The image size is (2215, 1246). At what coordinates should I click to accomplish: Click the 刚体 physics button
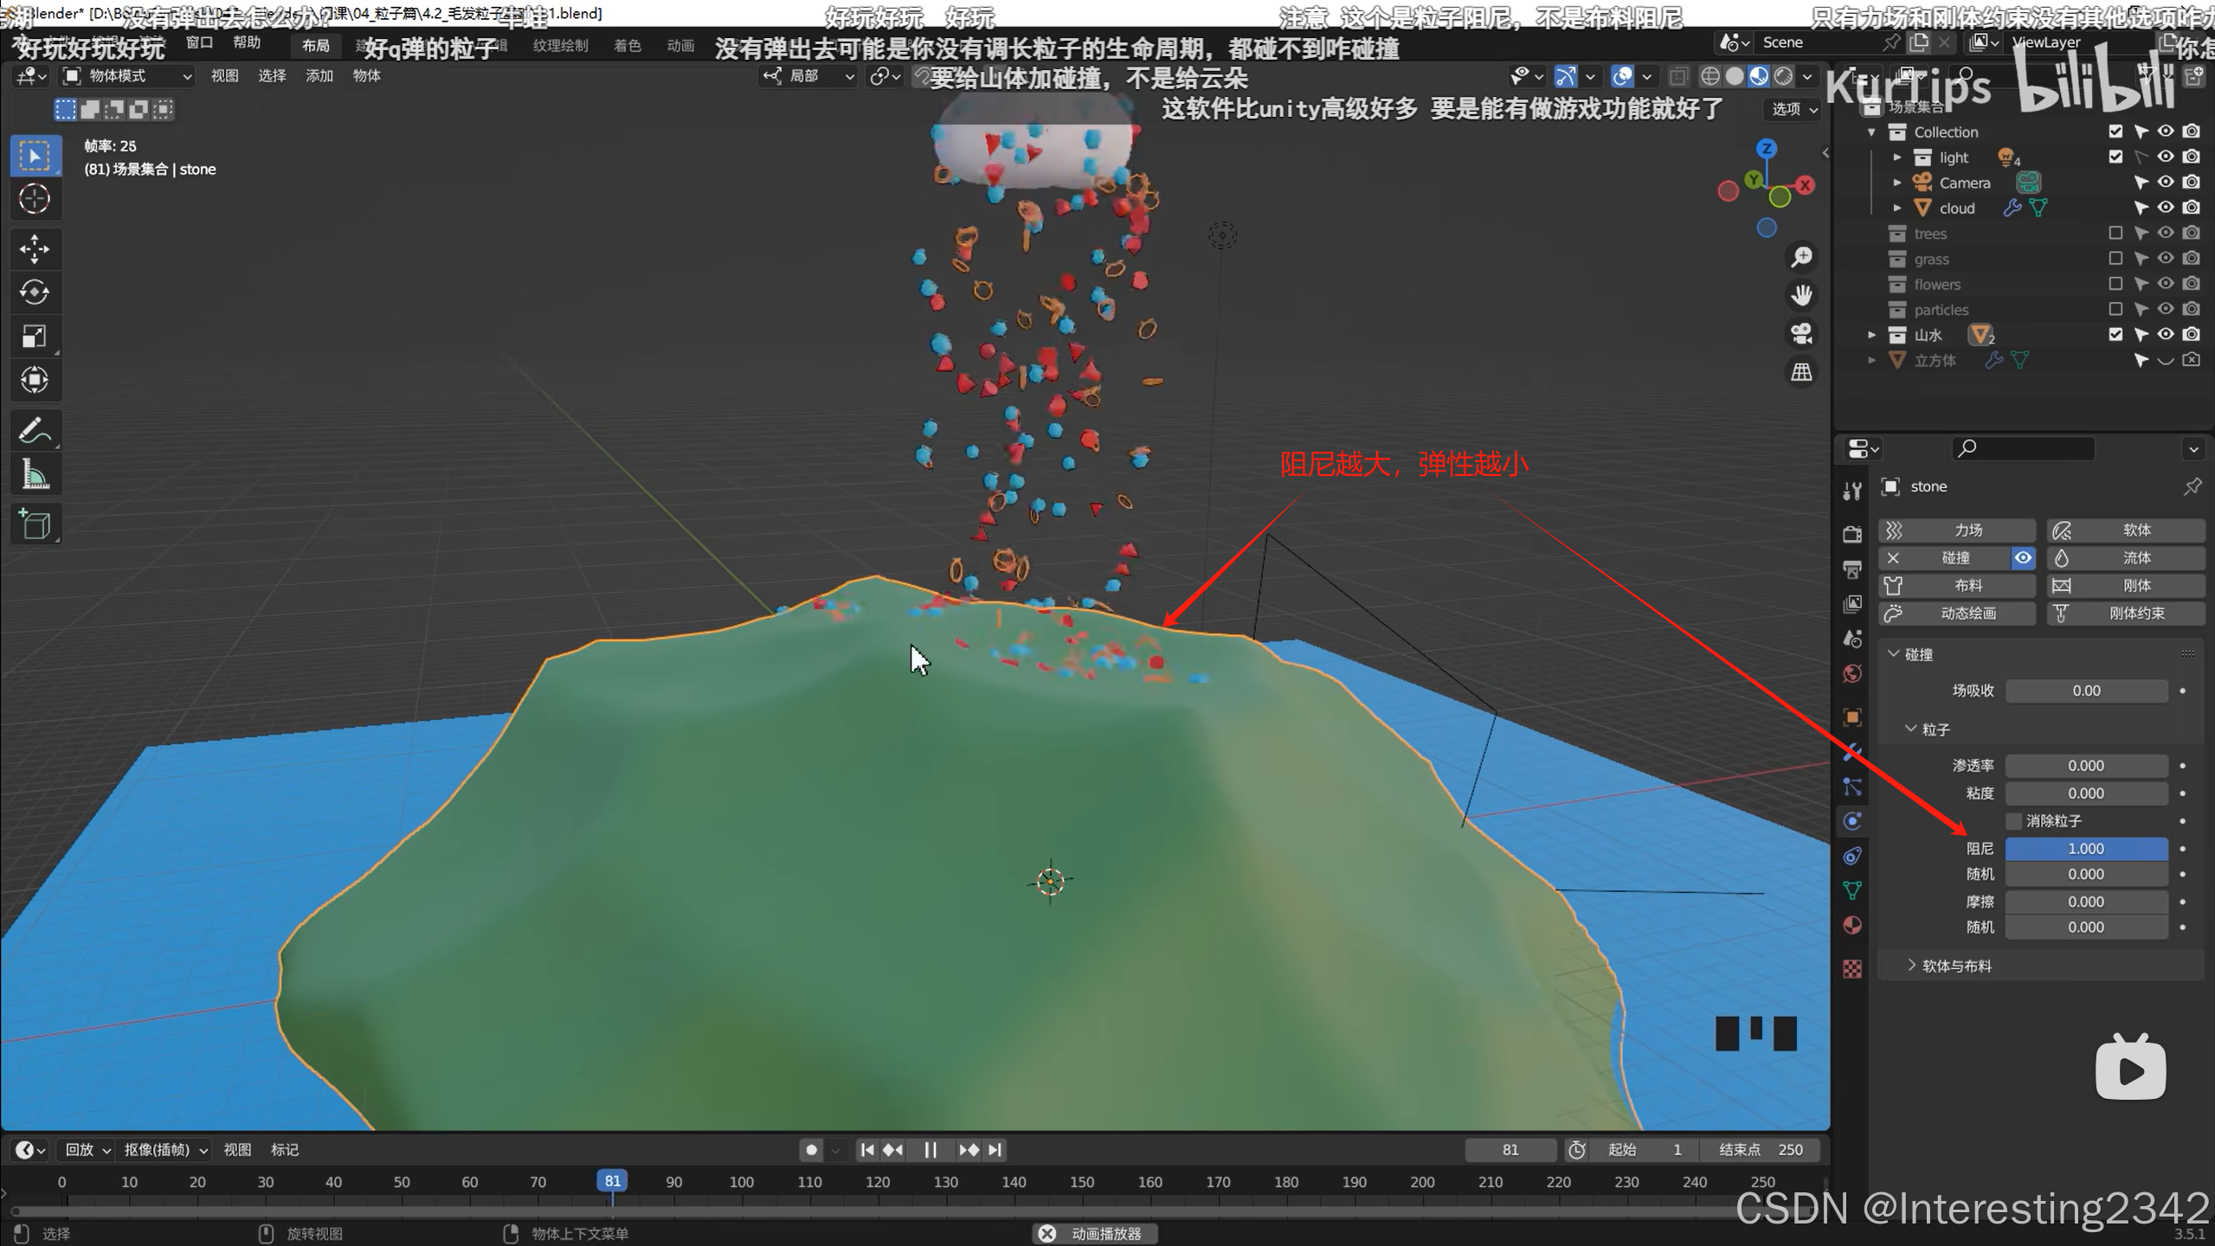click(x=2125, y=586)
